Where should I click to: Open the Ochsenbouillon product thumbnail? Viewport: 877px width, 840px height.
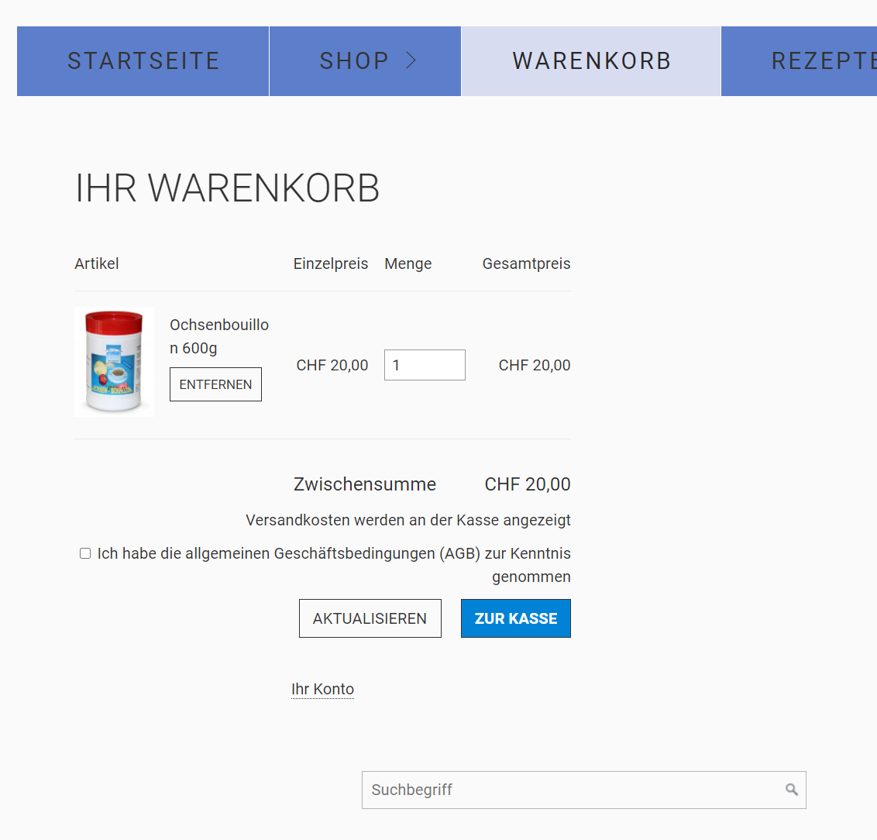114,362
